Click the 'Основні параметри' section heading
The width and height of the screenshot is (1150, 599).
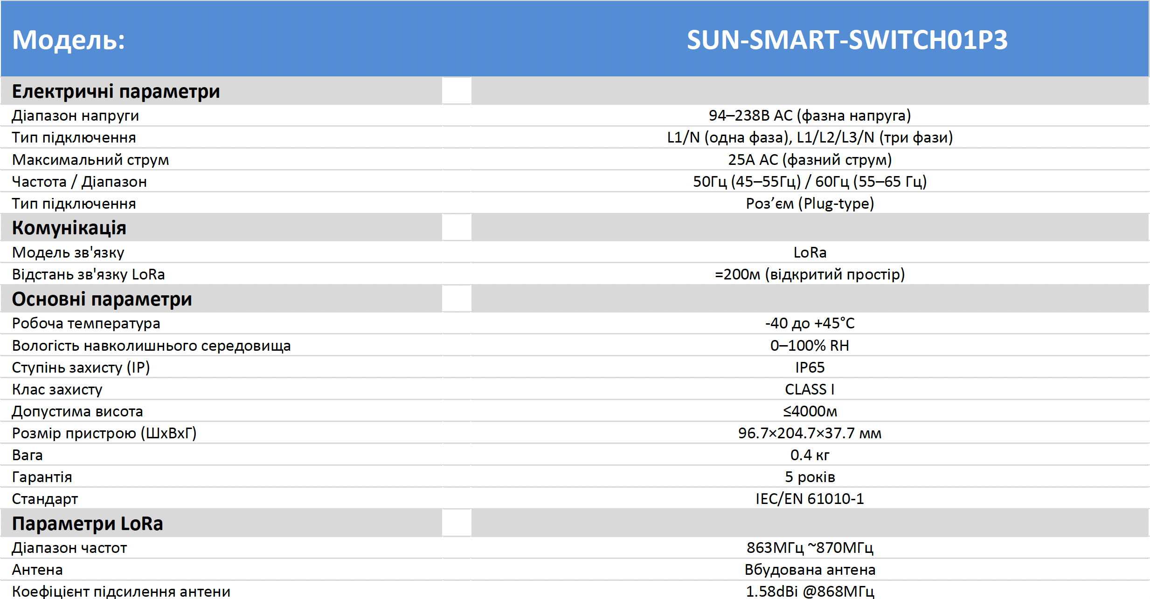coord(102,299)
